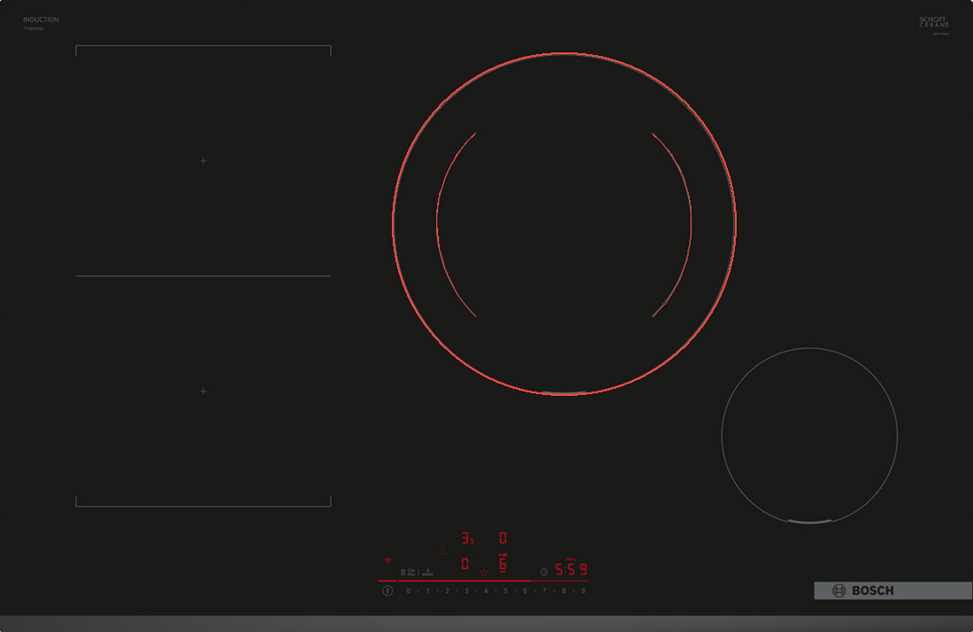Tap the flex zone bars icon
This screenshot has height=632, width=973.
402,572
